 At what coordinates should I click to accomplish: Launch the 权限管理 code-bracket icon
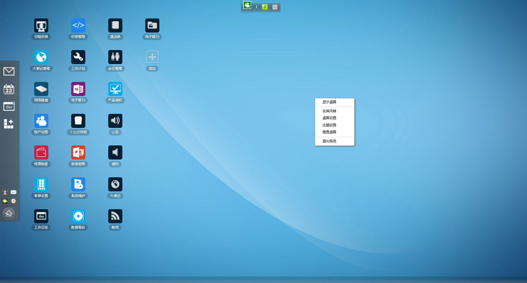78,26
